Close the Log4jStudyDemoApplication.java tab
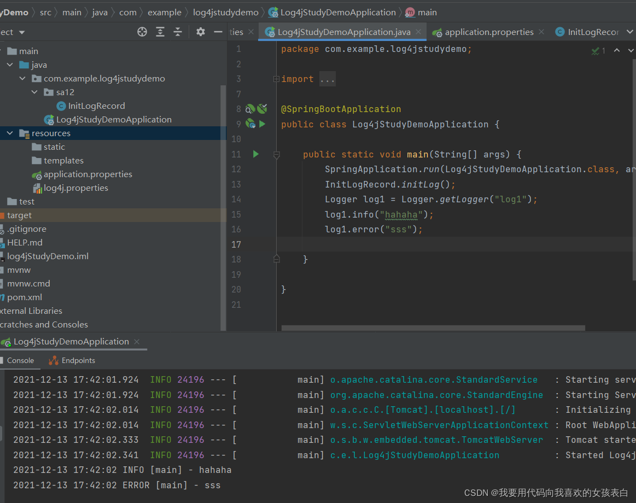The width and height of the screenshot is (636, 503). (x=418, y=32)
